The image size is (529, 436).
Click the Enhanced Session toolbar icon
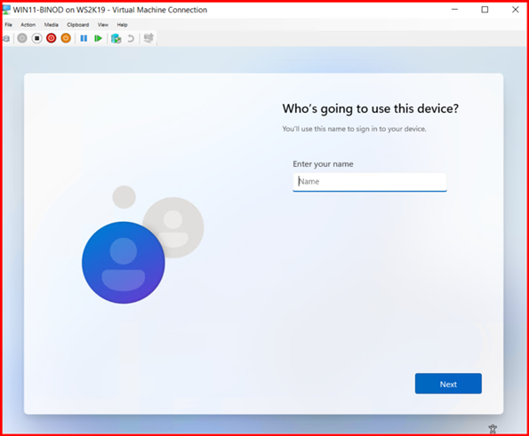click(x=148, y=38)
